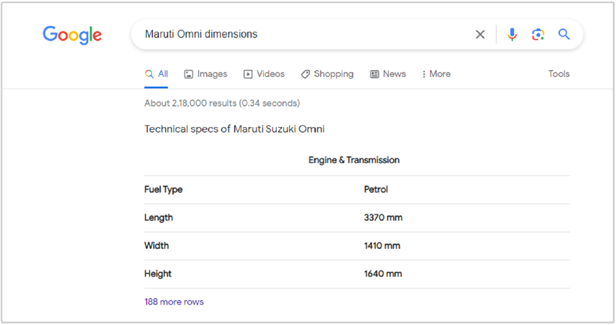
Task: Open the News search tab
Action: pyautogui.click(x=388, y=74)
